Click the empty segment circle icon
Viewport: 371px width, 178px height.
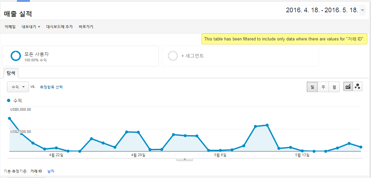coord(173,56)
